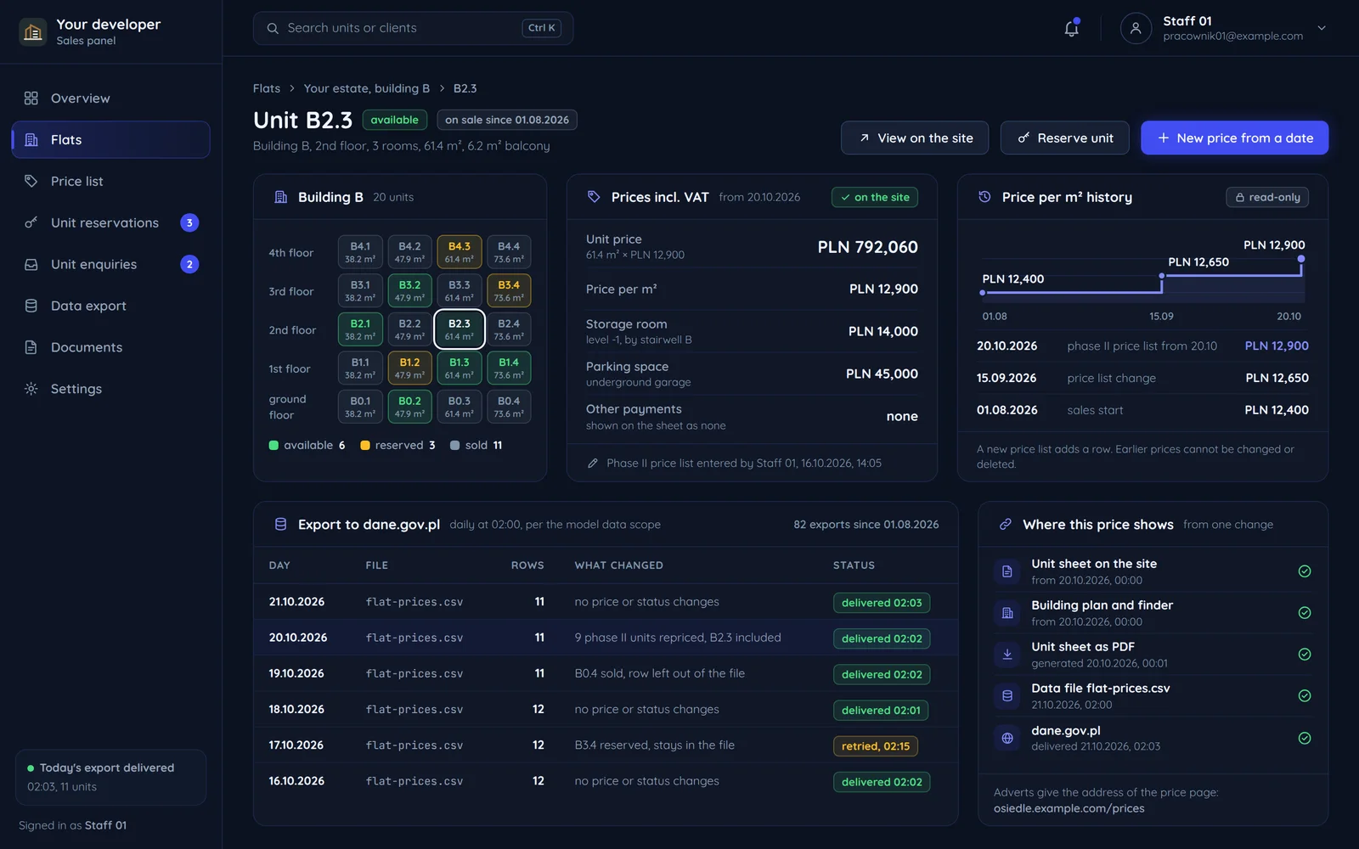Screen dimensions: 1359x849
Task: Click the Export to dane.gov.pl database icon
Action: coord(281,525)
